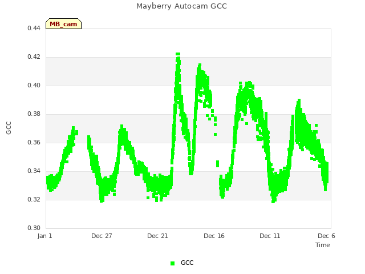365x274 pixels.
Task: Click the 0.34 y-axis value
Action: 34,171
